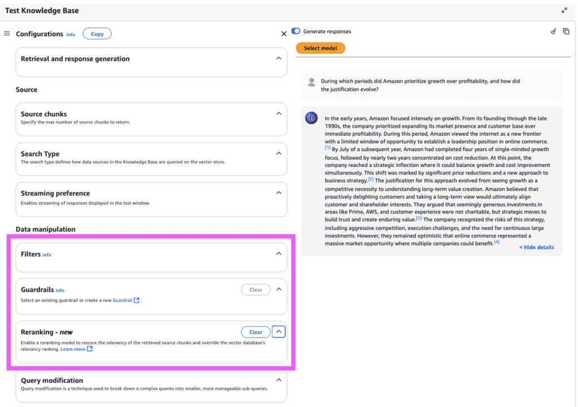The image size is (578, 407).
Task: Click the collapse screen arrows icon
Action: 564,10
